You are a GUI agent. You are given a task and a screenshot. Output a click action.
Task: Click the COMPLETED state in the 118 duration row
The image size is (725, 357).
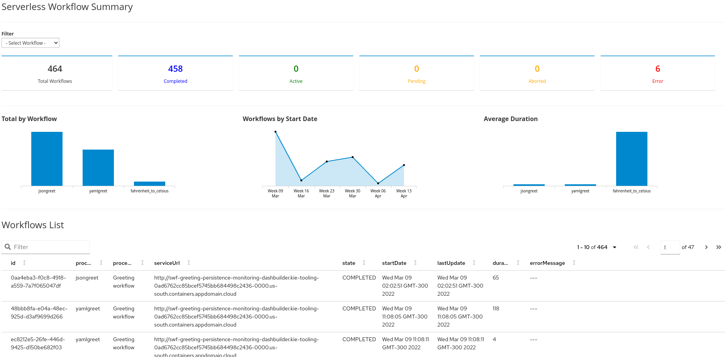[359, 308]
